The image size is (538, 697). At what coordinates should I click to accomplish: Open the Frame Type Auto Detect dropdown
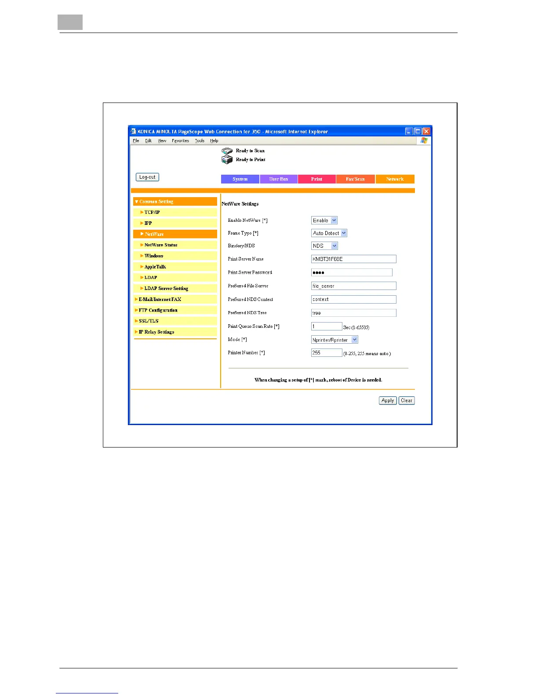point(329,233)
